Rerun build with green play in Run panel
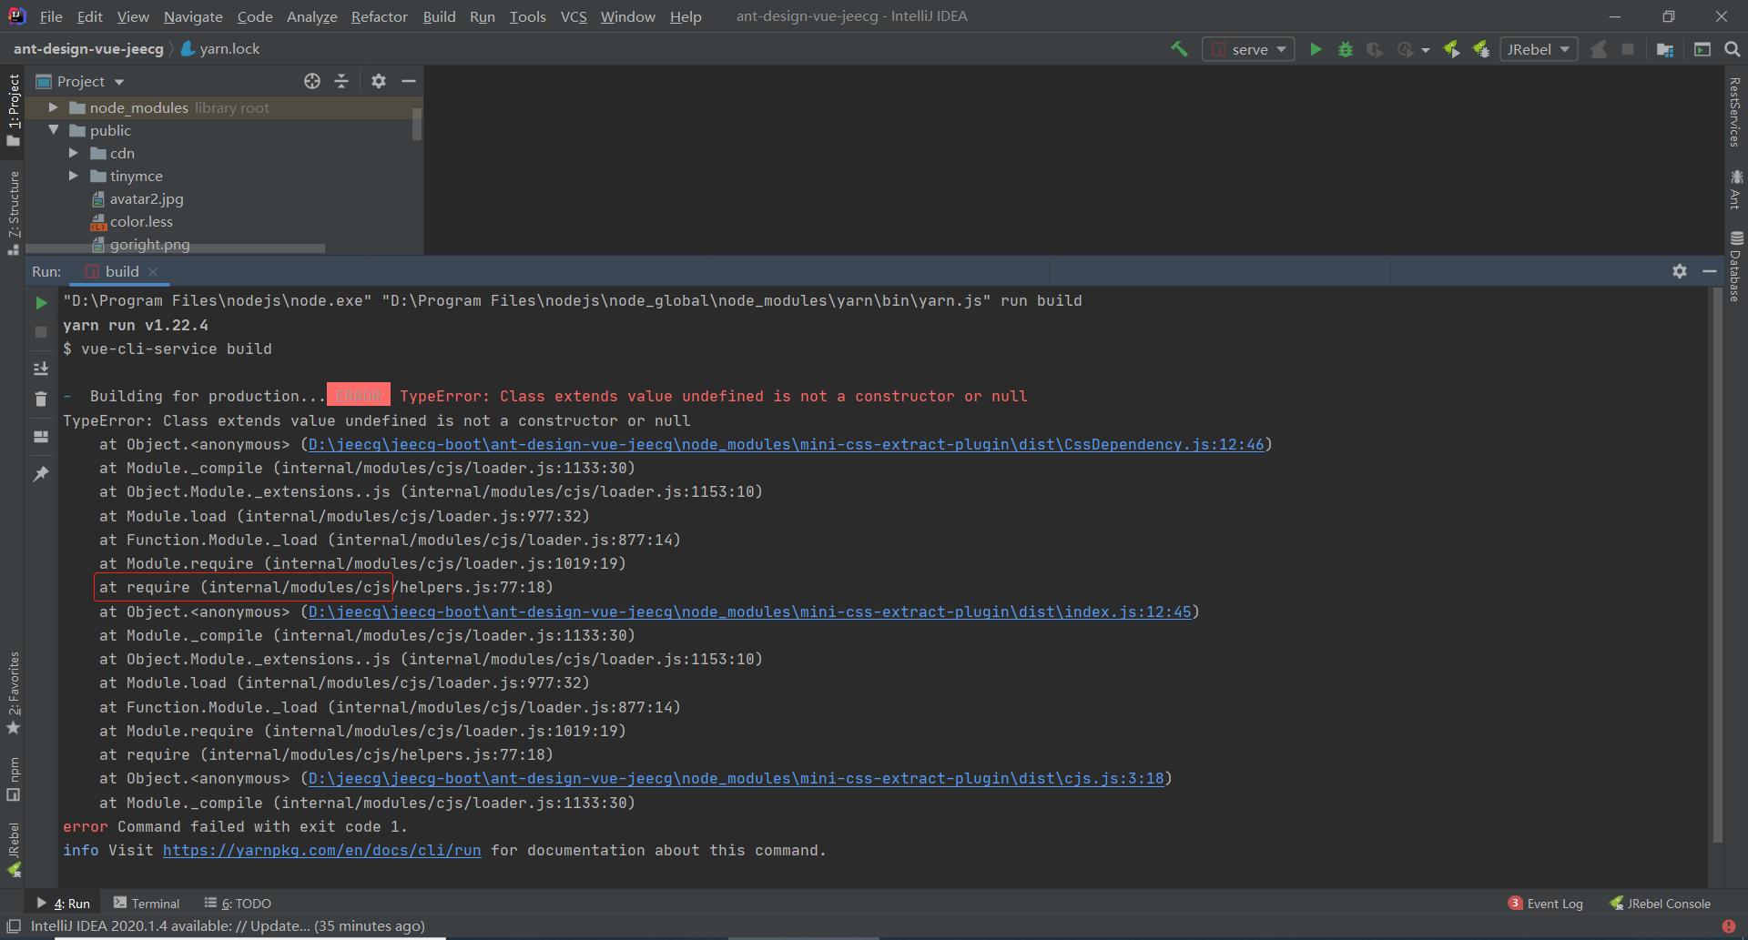Screen dimensions: 1748x940 tap(41, 302)
